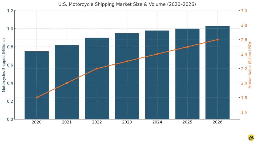The image size is (273, 157).
Task: Select the orange data point for 2026
Action: coord(218,39)
